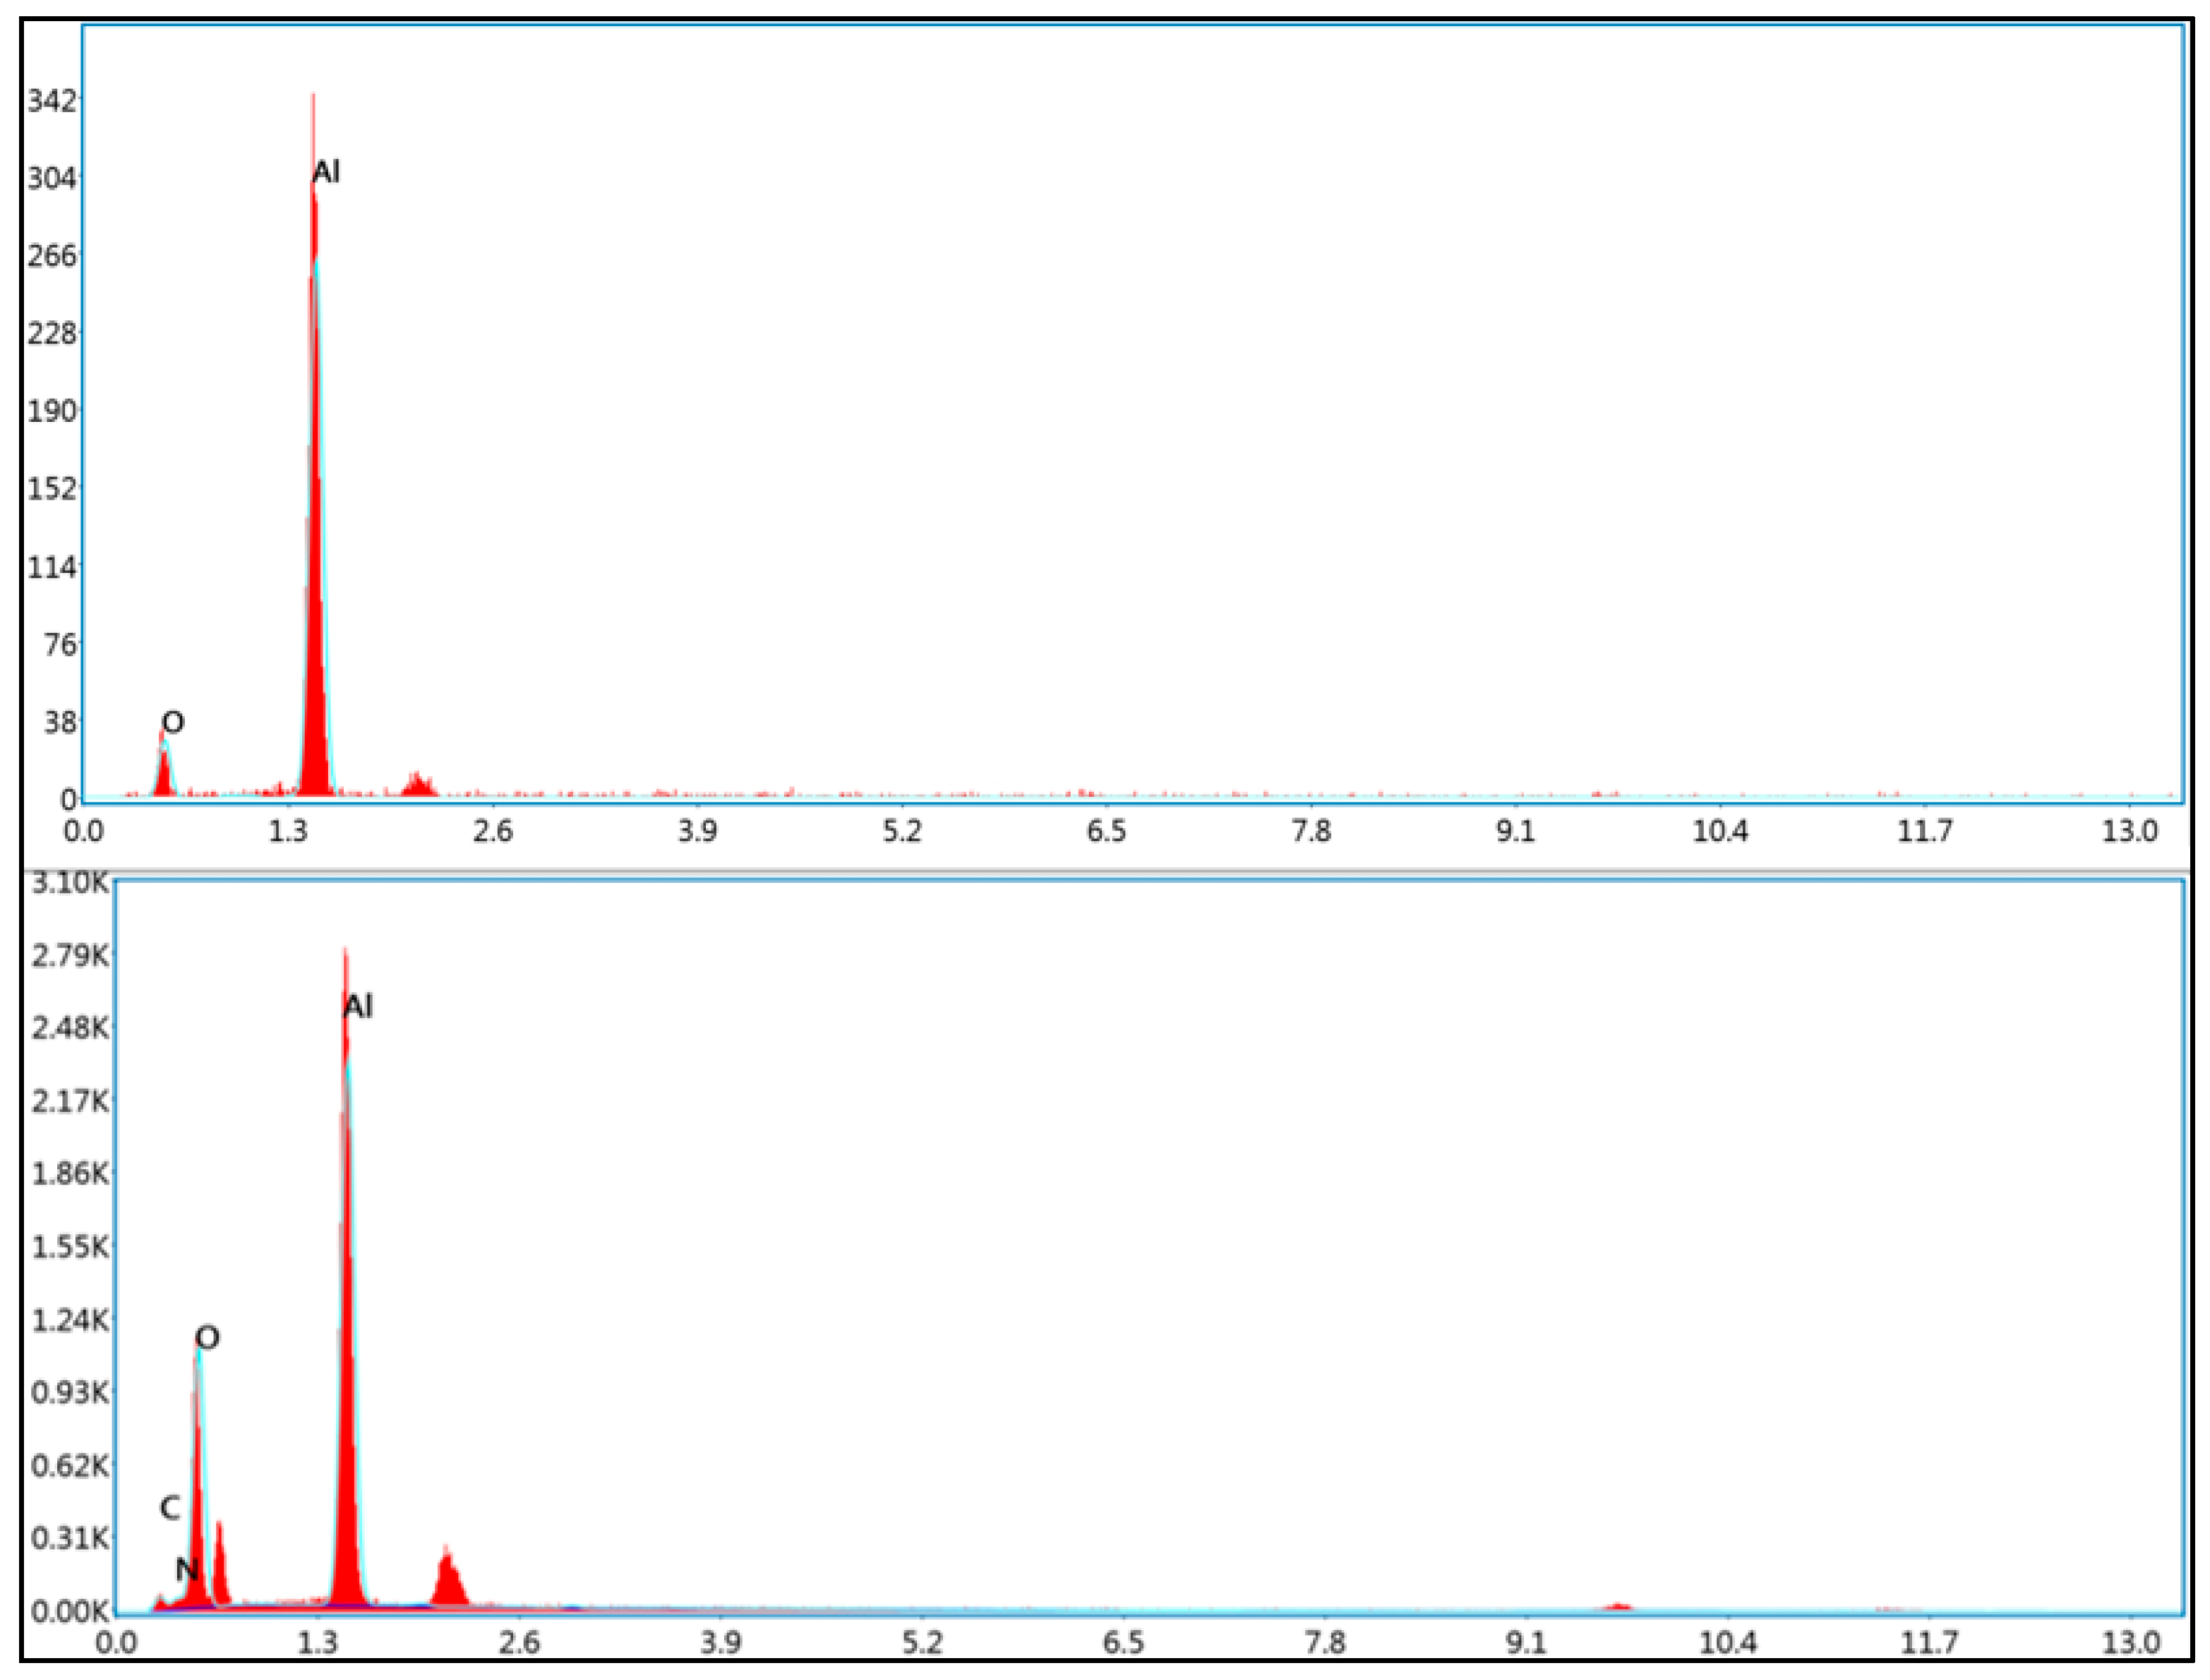Select the O label in bottom spectrum

coord(207,1338)
